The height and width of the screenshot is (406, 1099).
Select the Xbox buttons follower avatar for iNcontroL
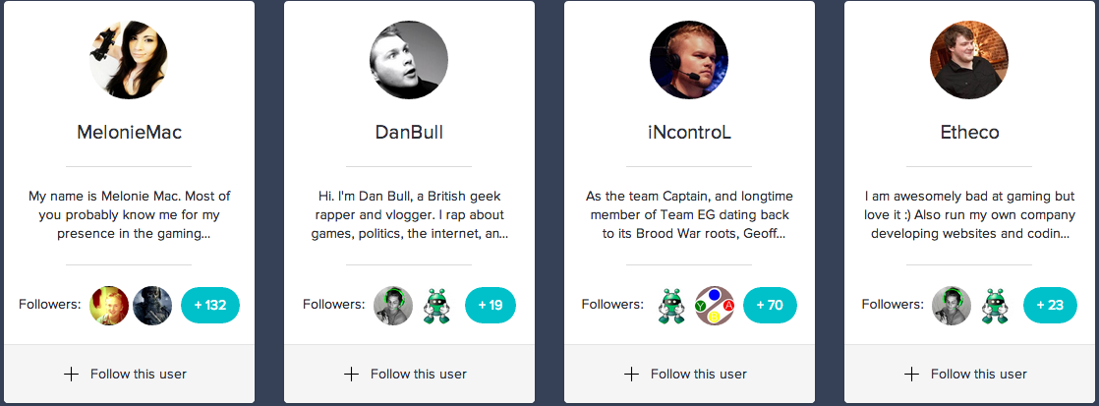pos(715,305)
